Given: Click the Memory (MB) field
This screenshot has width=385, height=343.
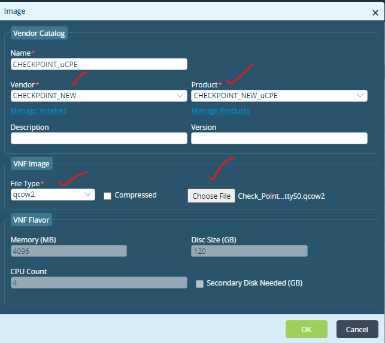Looking at the screenshot, I should click(x=69, y=251).
